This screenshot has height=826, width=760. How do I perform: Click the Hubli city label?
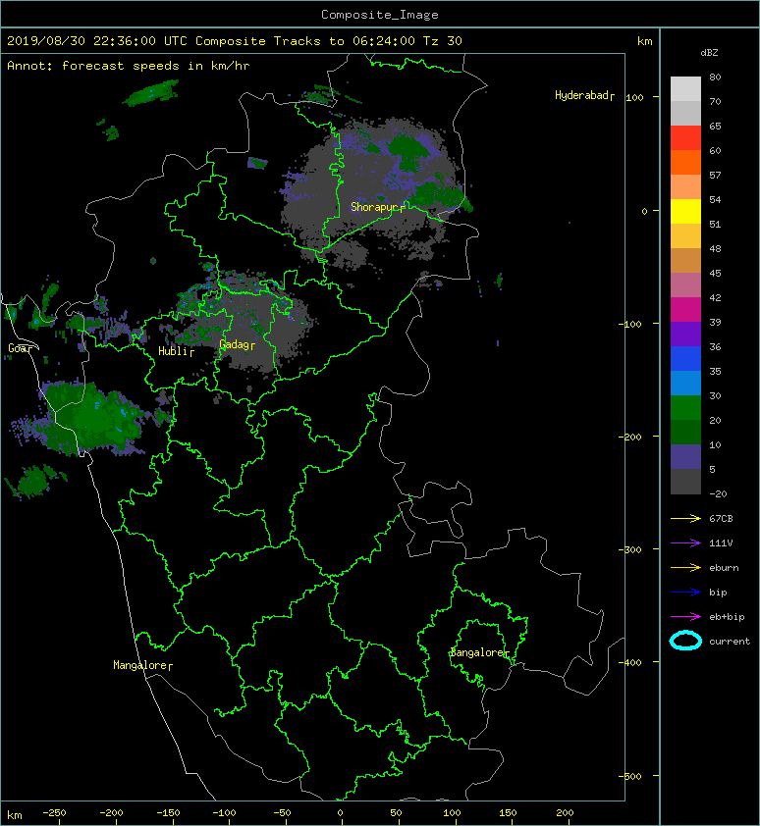point(176,351)
